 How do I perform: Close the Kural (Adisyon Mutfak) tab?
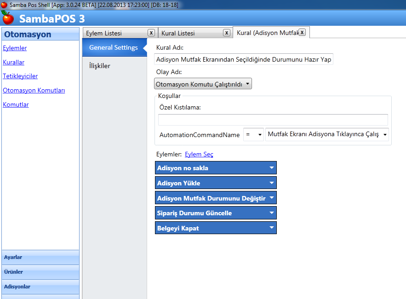pyautogui.click(x=302, y=32)
